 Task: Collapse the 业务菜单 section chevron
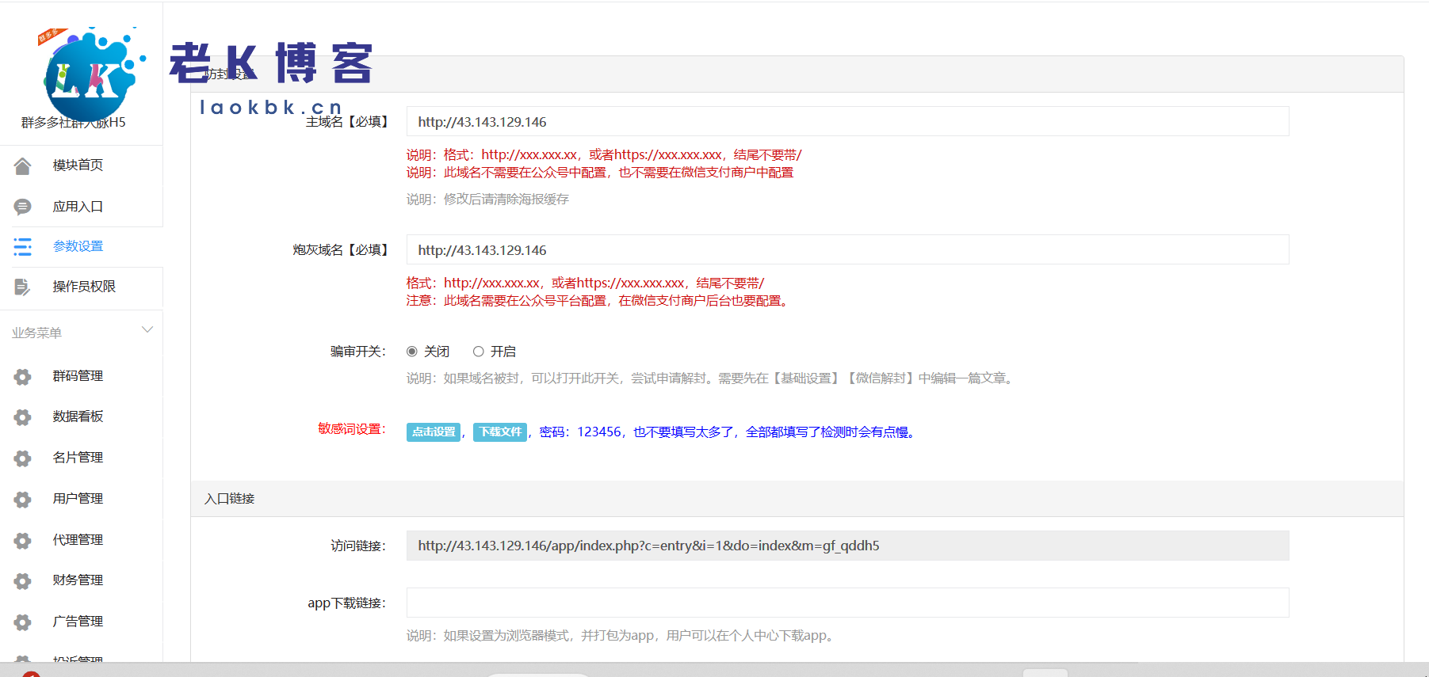(x=147, y=330)
